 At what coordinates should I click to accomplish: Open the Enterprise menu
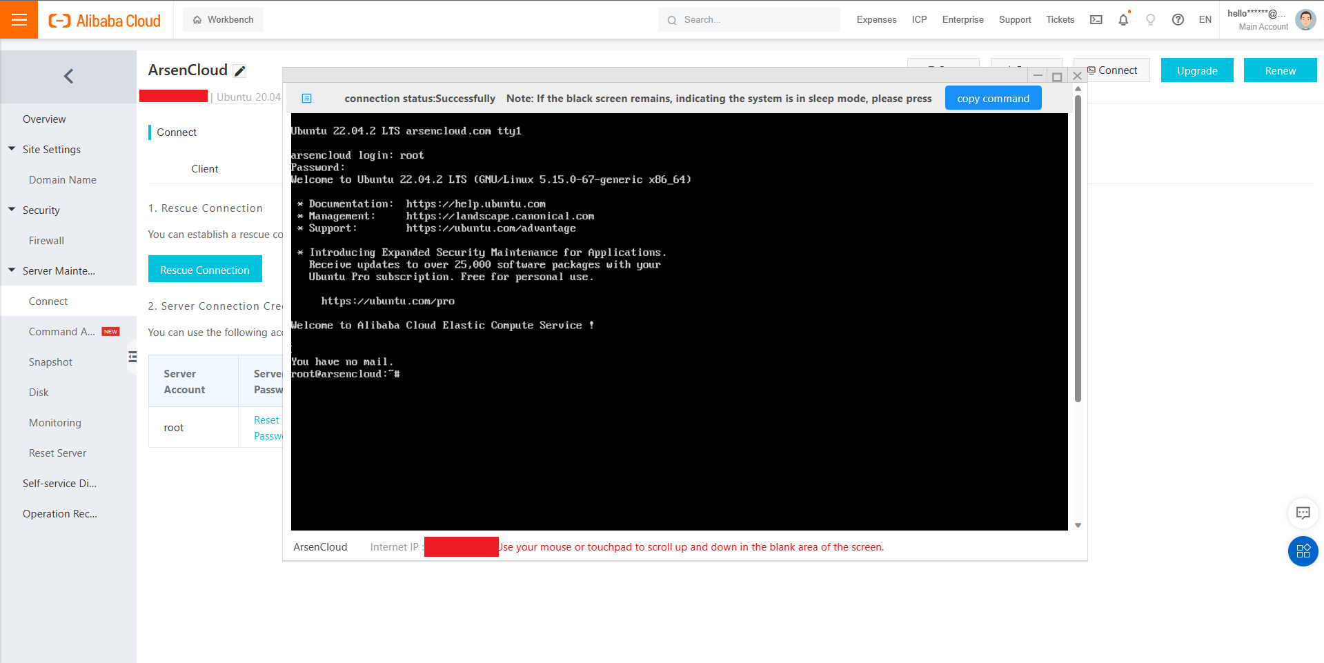click(x=962, y=19)
